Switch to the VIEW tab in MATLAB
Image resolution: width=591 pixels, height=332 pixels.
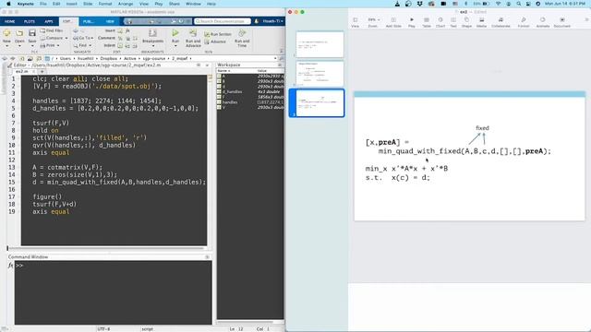point(110,21)
